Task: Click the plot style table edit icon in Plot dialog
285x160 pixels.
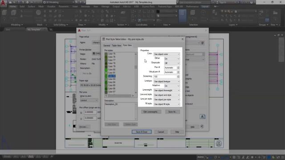Action: coord(203,43)
